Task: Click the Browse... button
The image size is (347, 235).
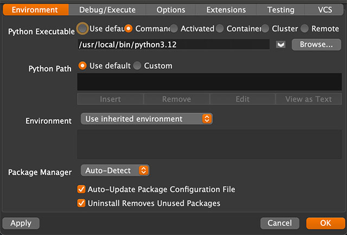Action: click(316, 44)
